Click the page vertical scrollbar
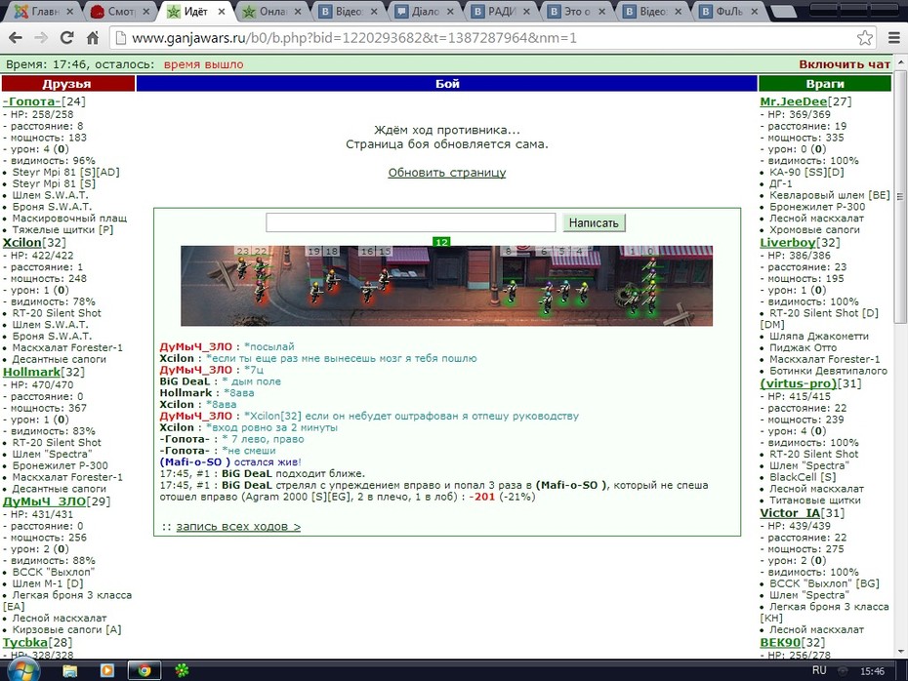The image size is (908, 681). coord(900,197)
